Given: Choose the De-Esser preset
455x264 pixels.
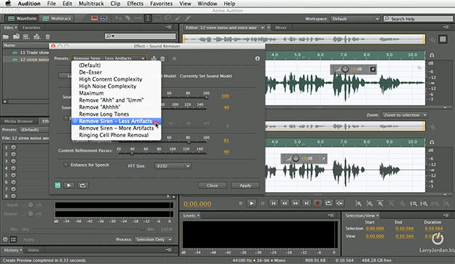Looking at the screenshot, I should pos(116,73).
